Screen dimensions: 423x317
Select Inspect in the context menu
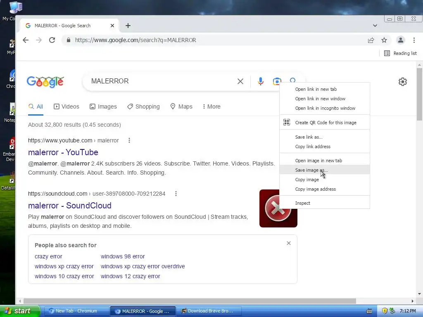(x=325, y=203)
